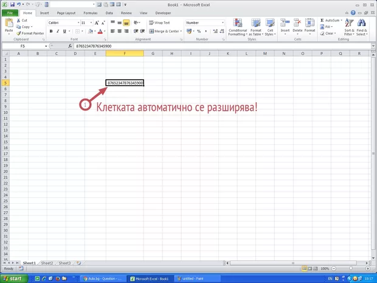Image resolution: width=377 pixels, height=283 pixels.
Task: Switch to Aula.bg browser taskbar button
Action: (x=102, y=279)
